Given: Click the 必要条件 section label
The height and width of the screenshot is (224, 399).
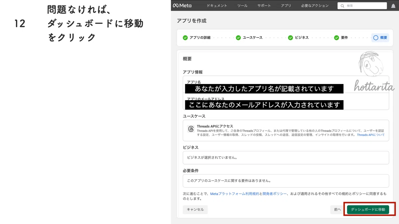Looking at the screenshot, I should click(x=191, y=171).
